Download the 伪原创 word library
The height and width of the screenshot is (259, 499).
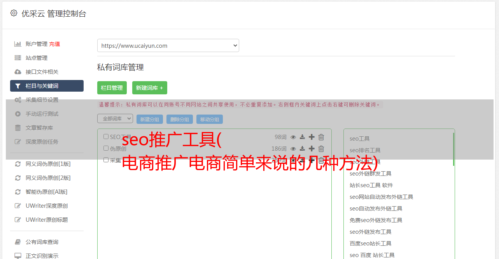tap(302, 149)
